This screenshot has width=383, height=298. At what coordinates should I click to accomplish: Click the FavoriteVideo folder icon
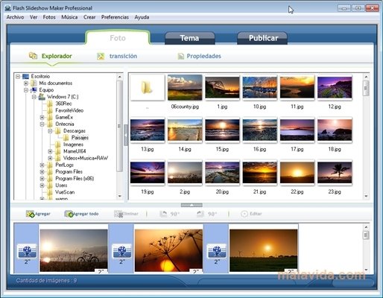coord(50,110)
